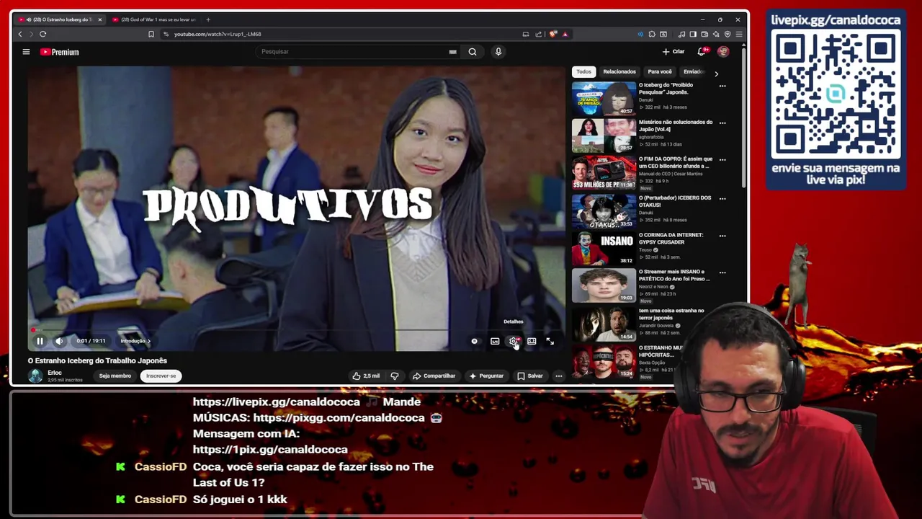Open options for 'O FIM DA GOPRO' video
This screenshot has width=922, height=519.
722,160
